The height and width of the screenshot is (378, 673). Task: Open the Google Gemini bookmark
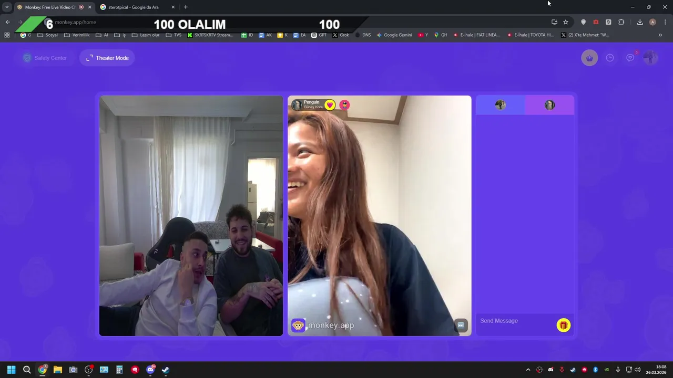(394, 35)
